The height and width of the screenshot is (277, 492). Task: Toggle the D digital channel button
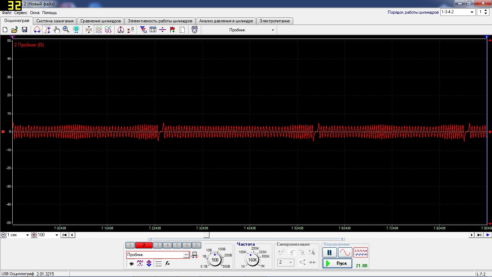click(197, 245)
